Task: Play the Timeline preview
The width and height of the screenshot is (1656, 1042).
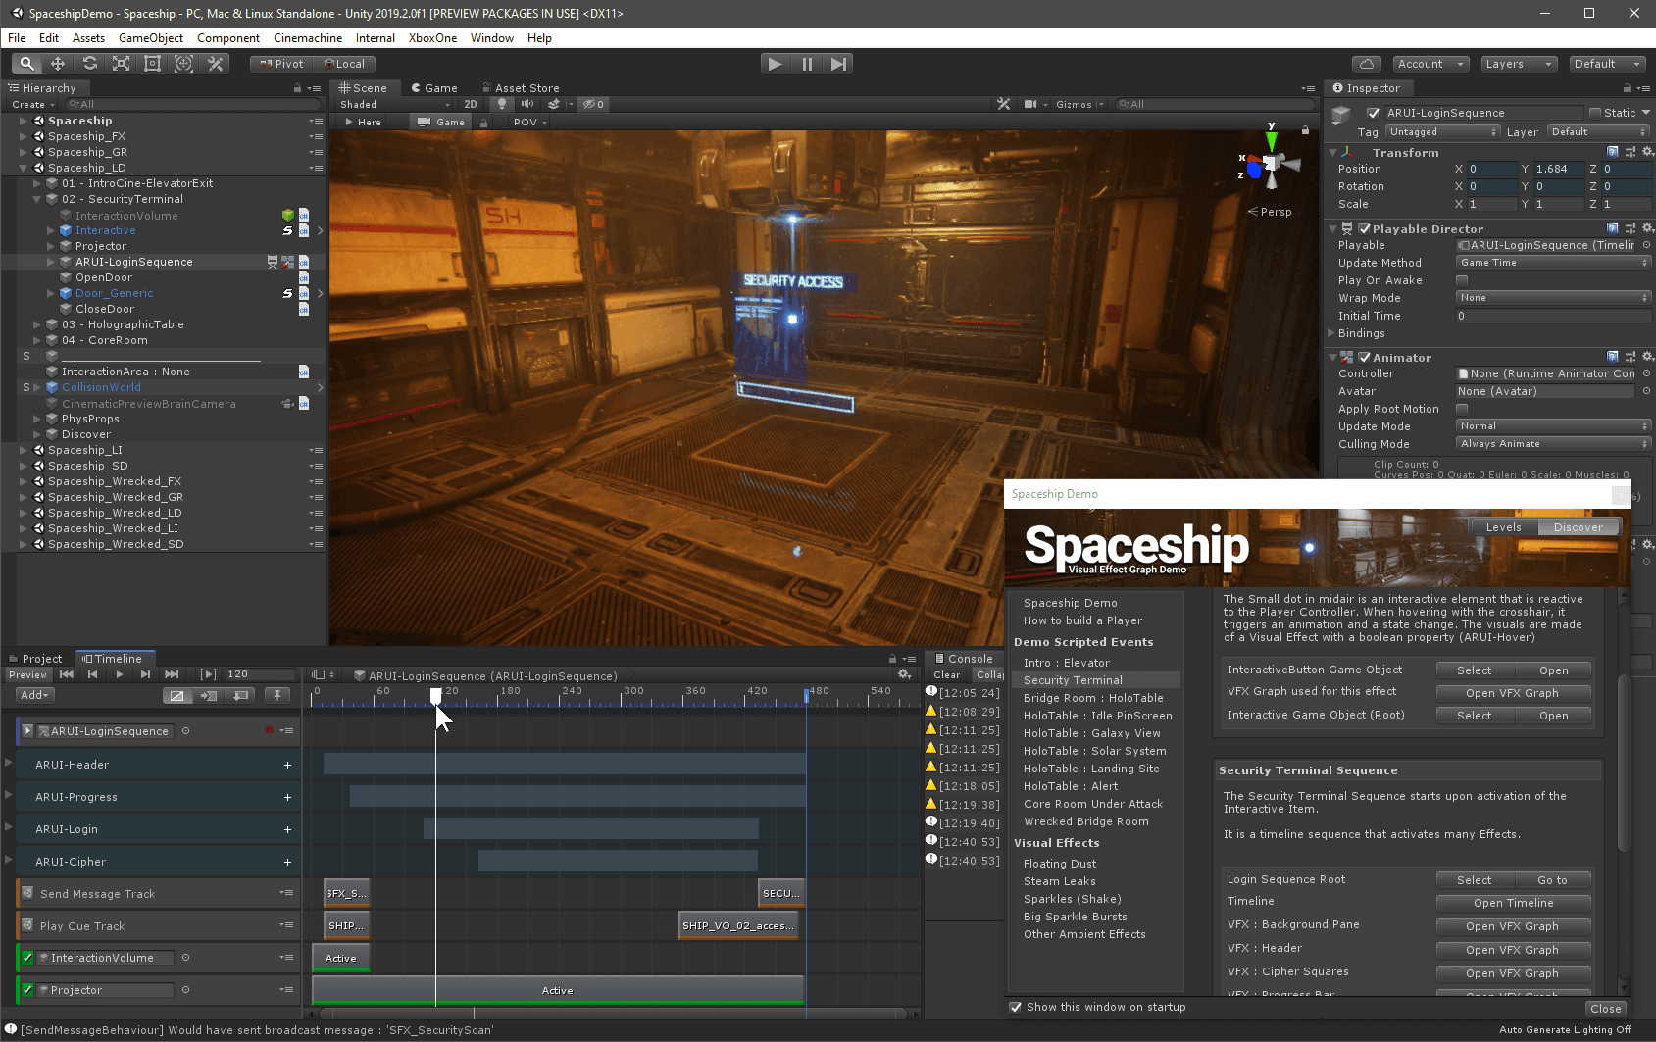Action: (x=119, y=674)
